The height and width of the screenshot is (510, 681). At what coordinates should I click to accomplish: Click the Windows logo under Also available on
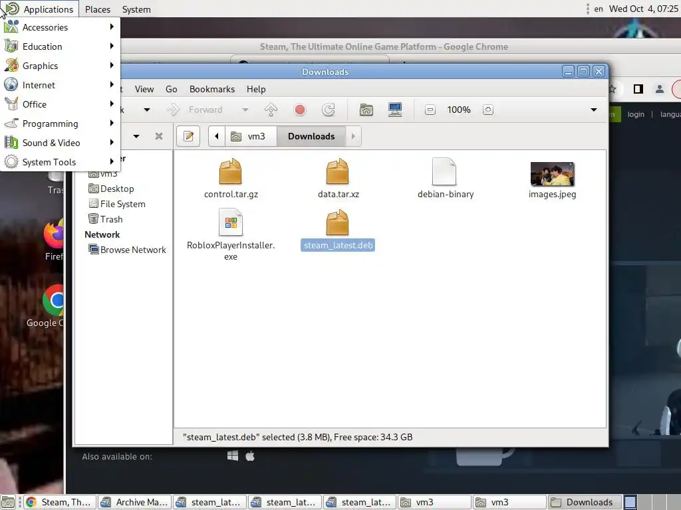point(233,456)
